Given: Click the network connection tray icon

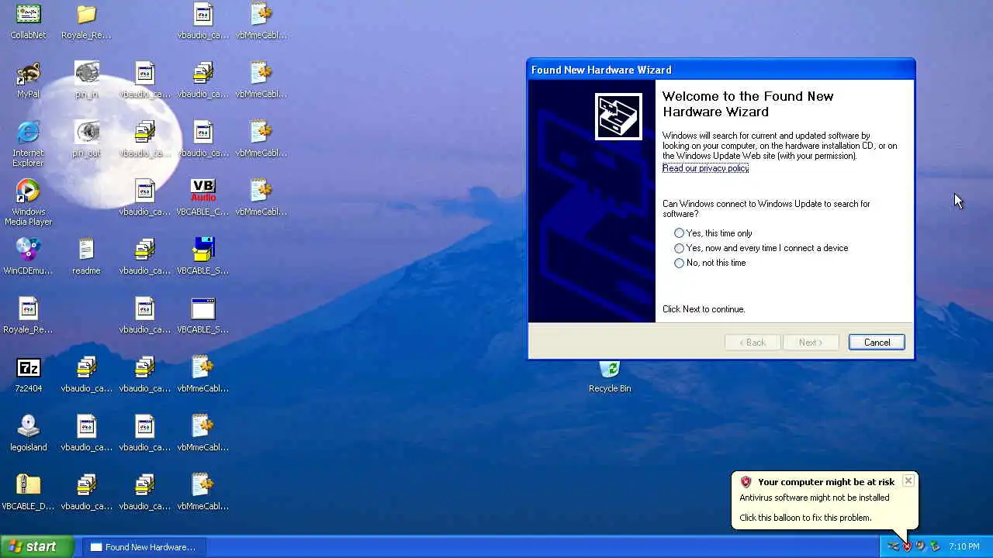Looking at the screenshot, I should (x=893, y=546).
